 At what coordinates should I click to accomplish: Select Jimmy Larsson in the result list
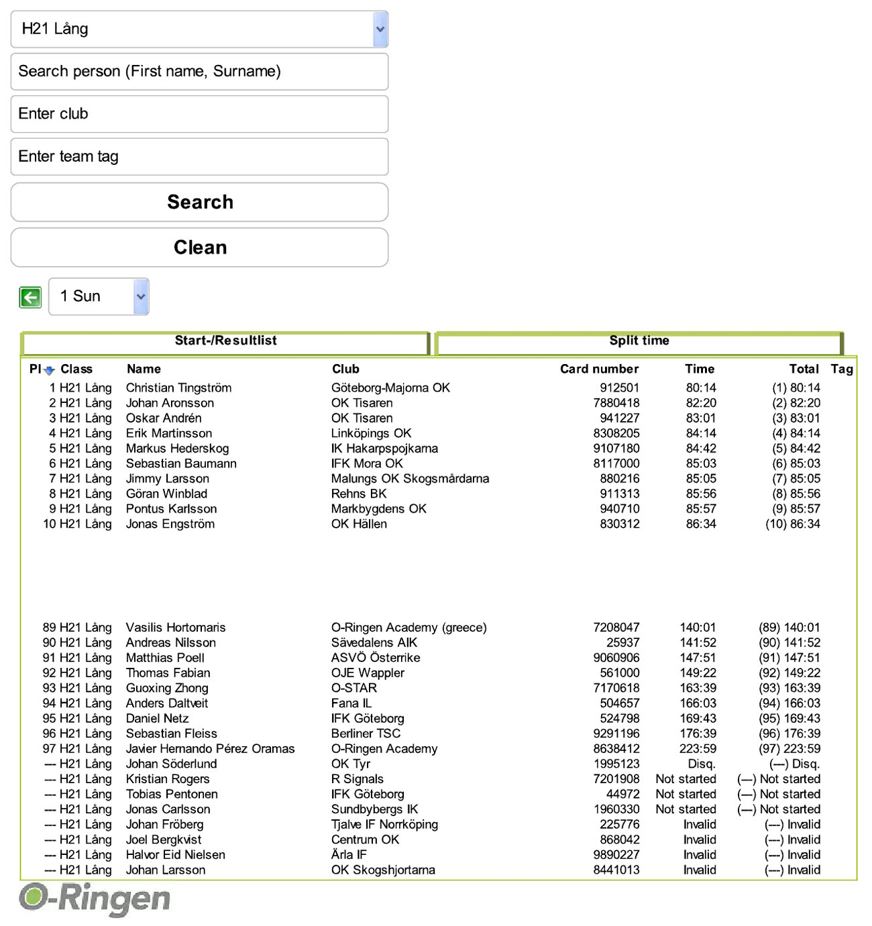tap(168, 479)
